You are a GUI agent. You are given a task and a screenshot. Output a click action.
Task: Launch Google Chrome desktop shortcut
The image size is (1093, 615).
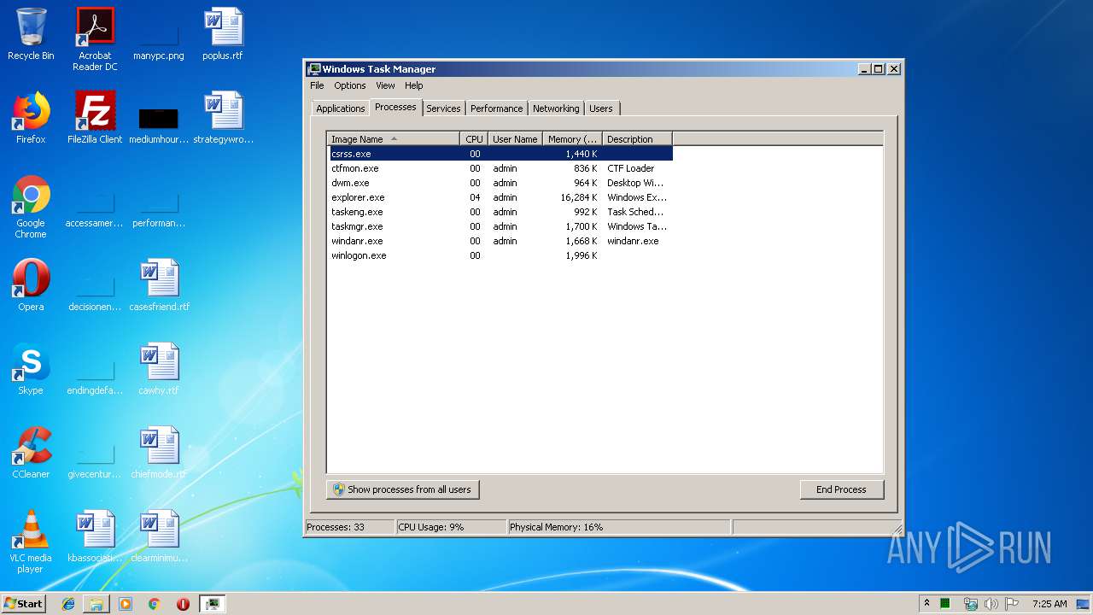[x=31, y=207]
